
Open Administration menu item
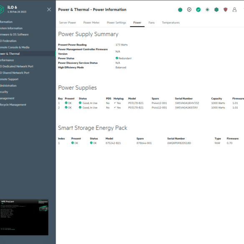(x=8, y=86)
